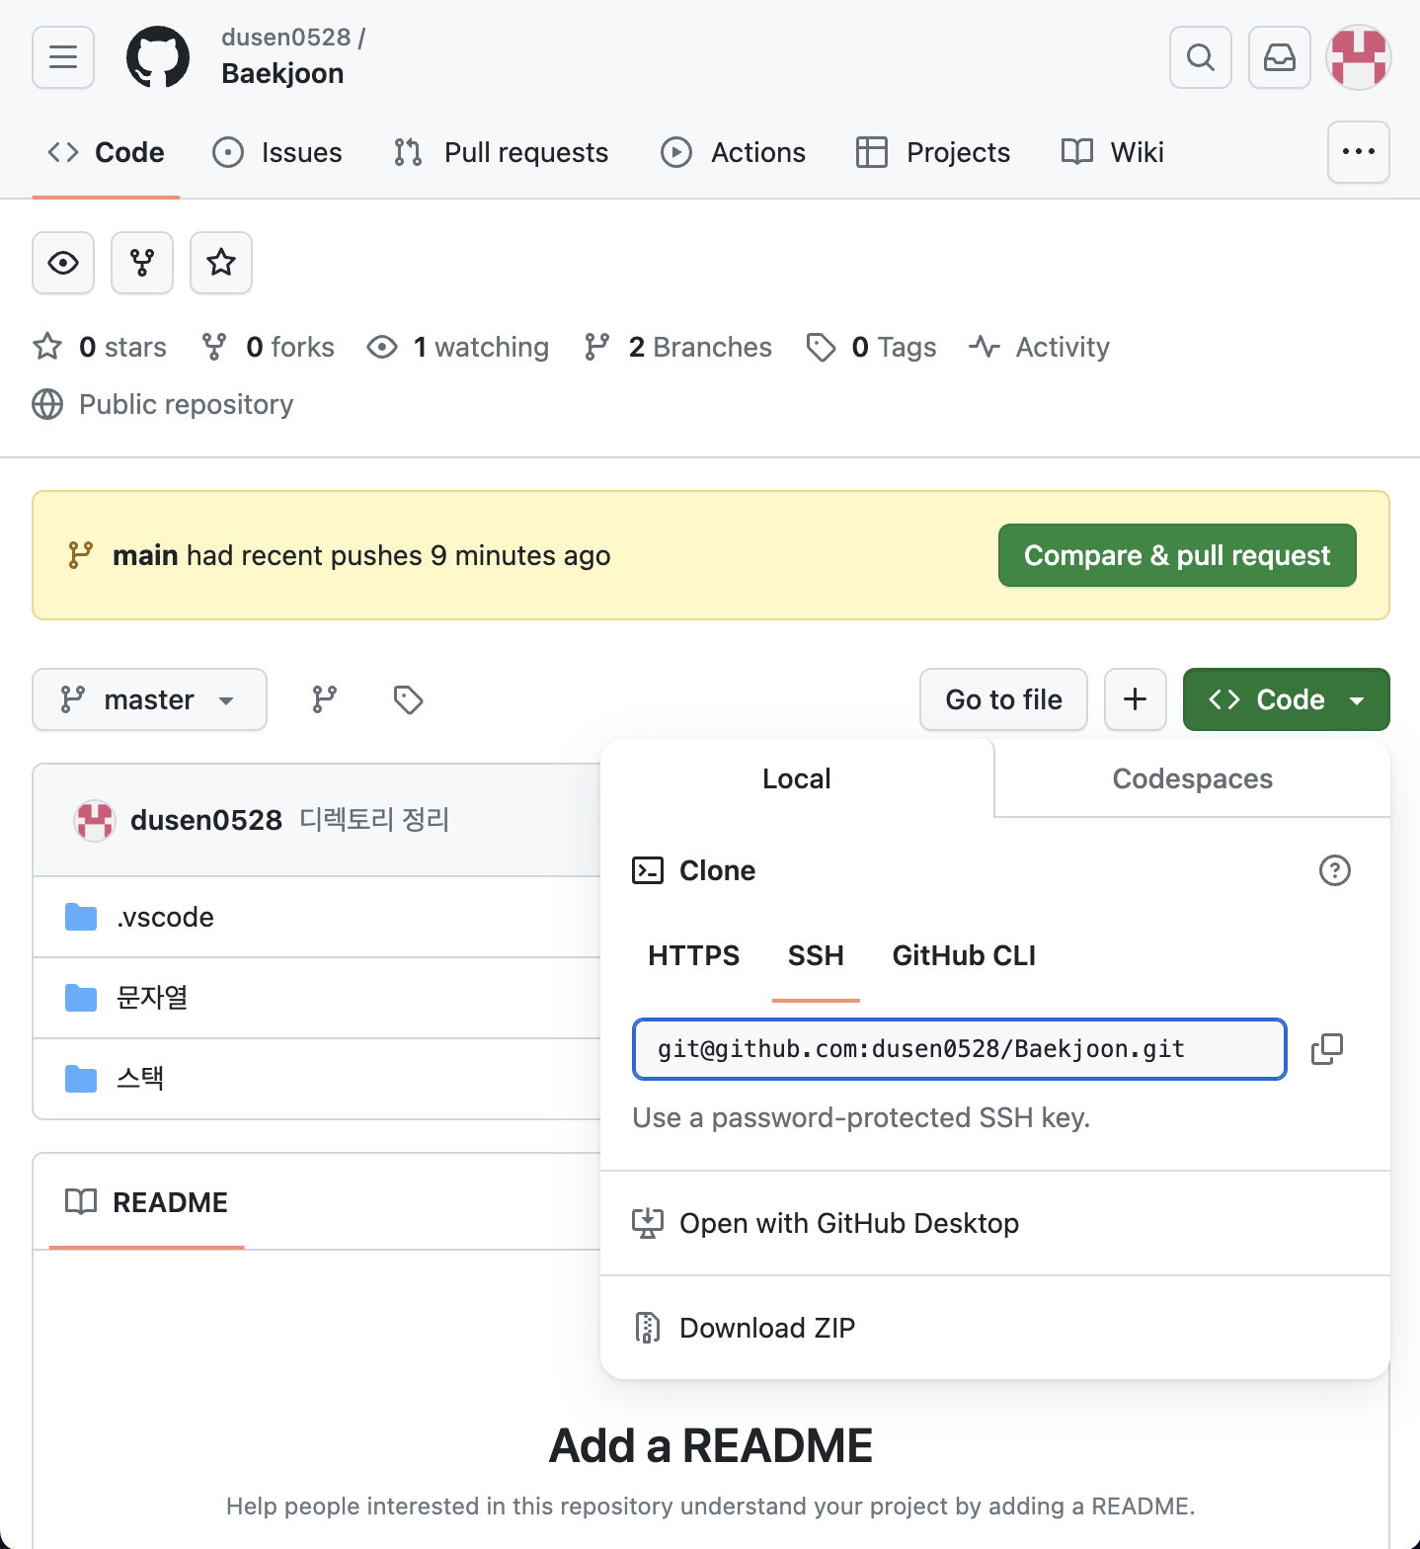Click the Compare & pull request button
This screenshot has width=1420, height=1549.
coord(1177,555)
